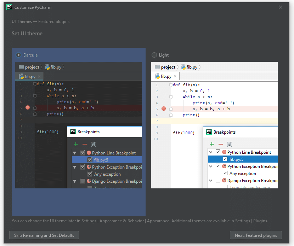
Task: Click red remove breakpoint minus in Light preview
Action: [220, 144]
